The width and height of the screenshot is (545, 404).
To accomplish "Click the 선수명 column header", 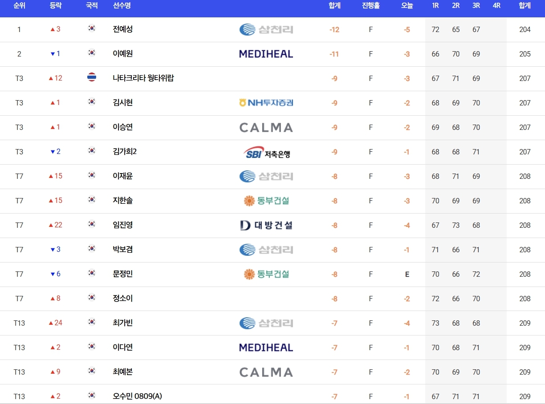I will (x=122, y=6).
